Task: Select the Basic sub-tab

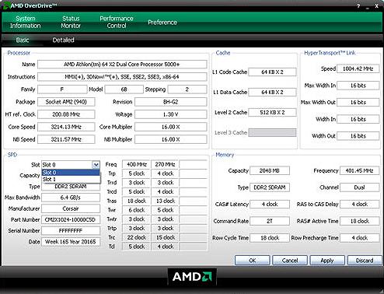Action: point(23,40)
